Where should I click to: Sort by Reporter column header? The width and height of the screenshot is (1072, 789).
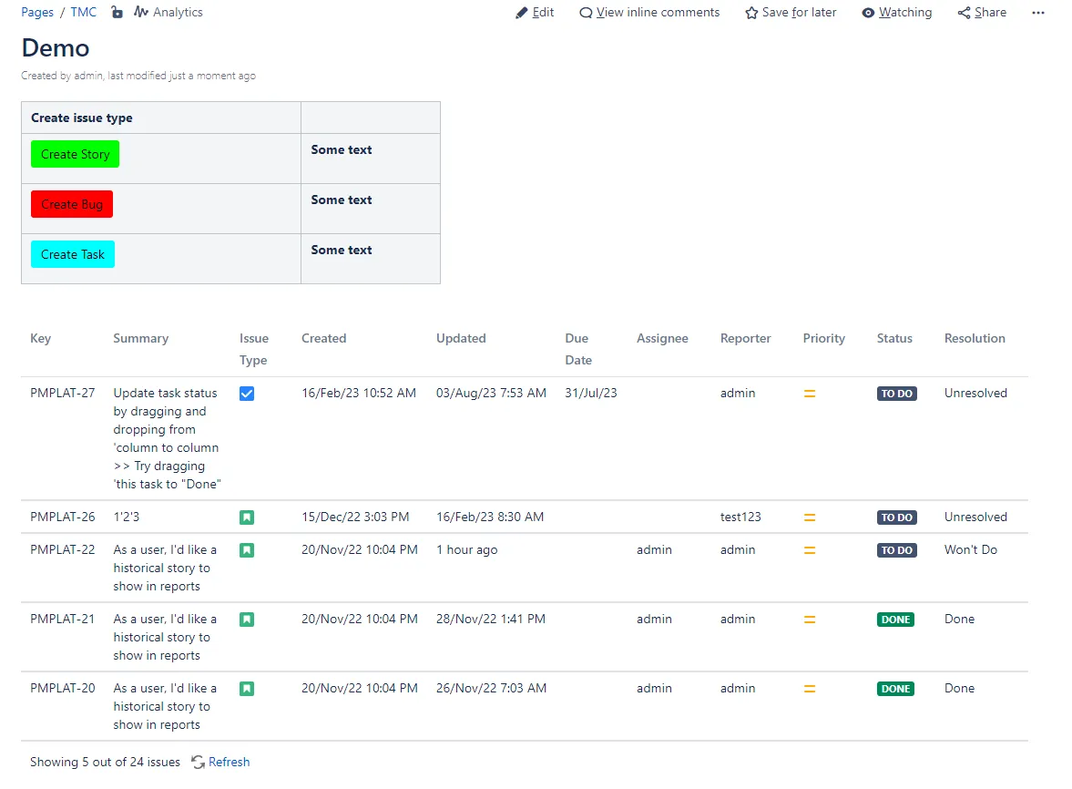pyautogui.click(x=745, y=338)
